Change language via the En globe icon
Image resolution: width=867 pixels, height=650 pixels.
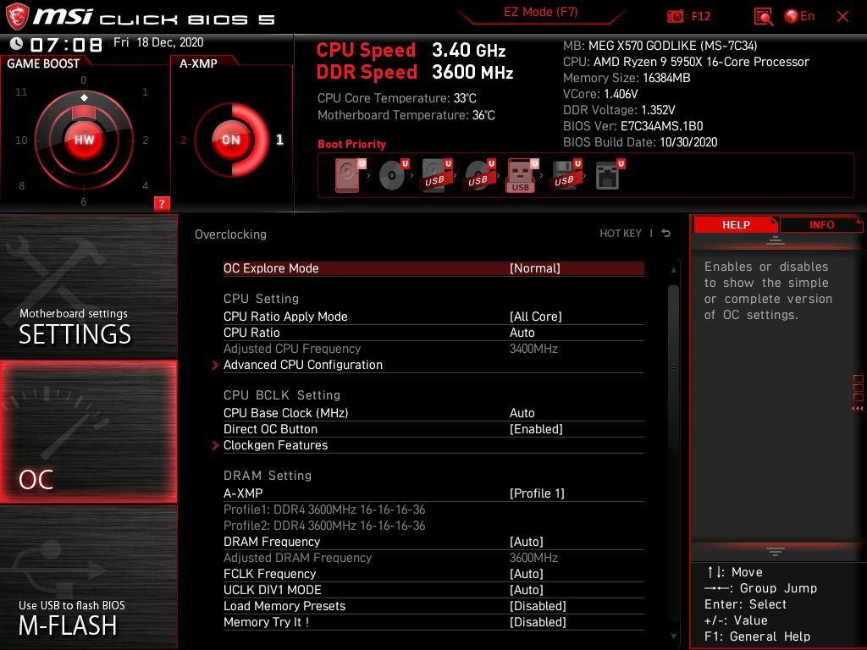click(x=799, y=17)
